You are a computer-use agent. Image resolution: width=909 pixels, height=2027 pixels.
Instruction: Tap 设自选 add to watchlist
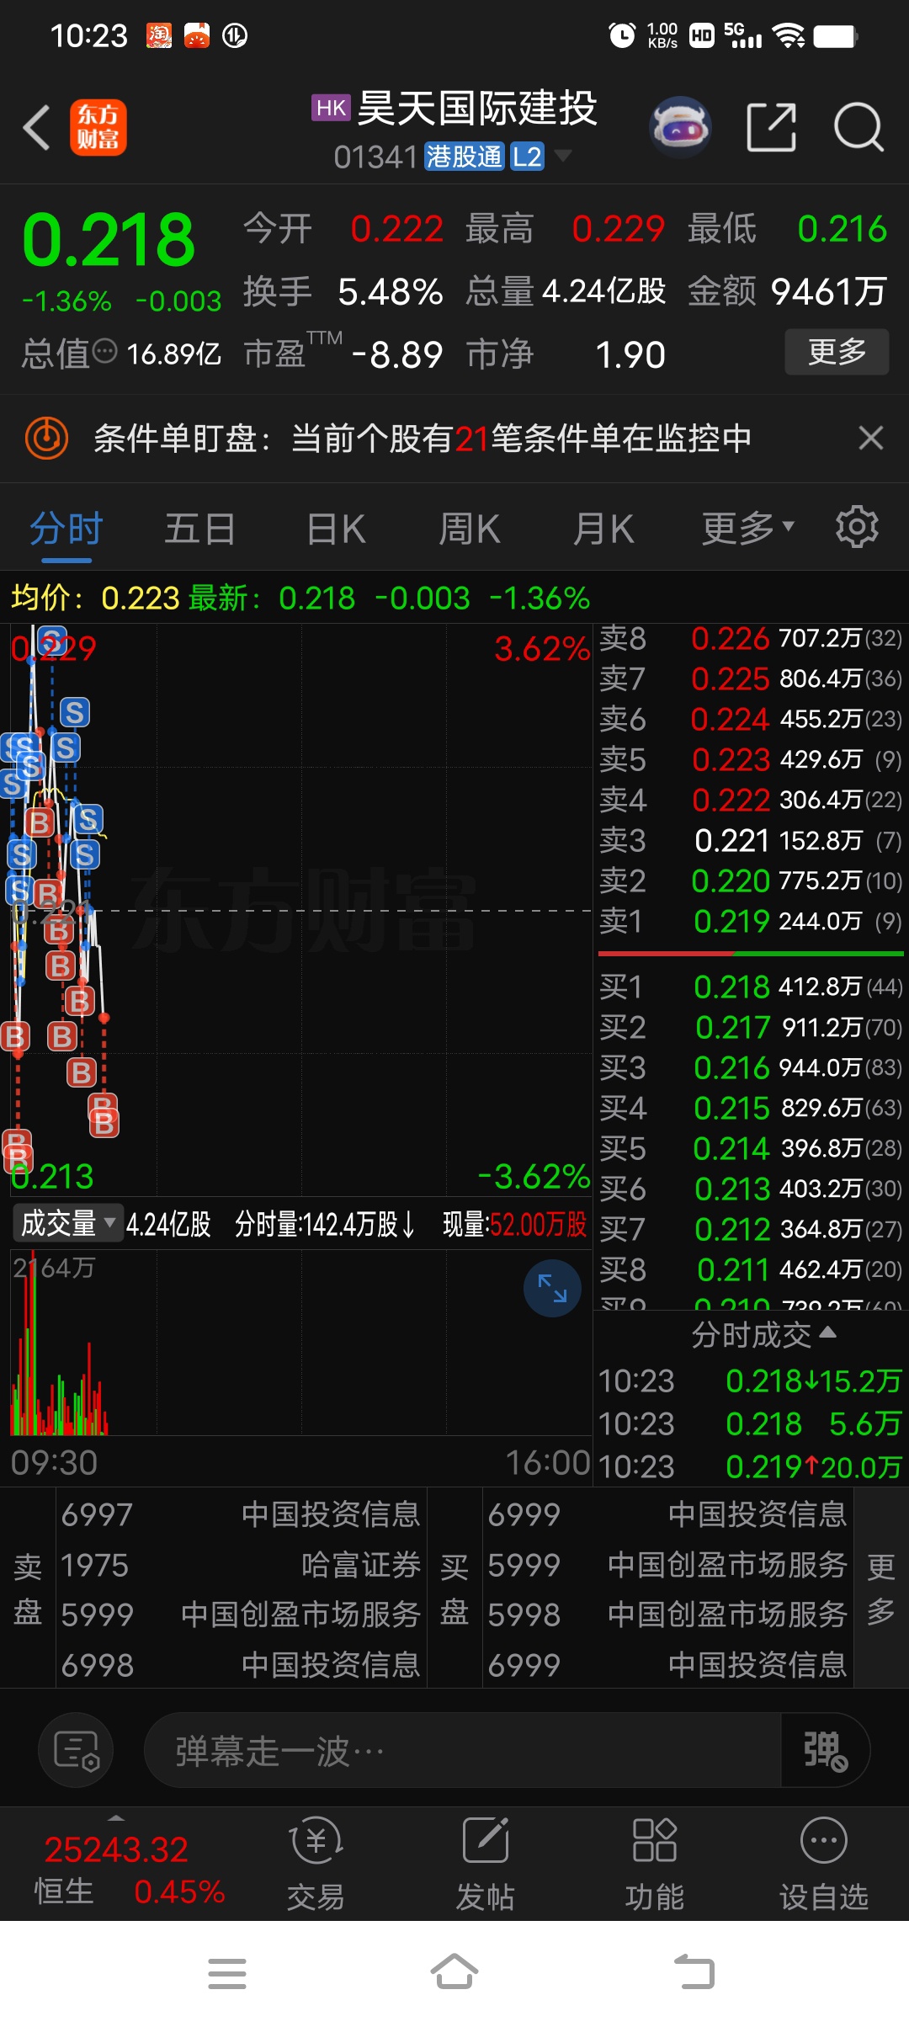[x=824, y=1865]
